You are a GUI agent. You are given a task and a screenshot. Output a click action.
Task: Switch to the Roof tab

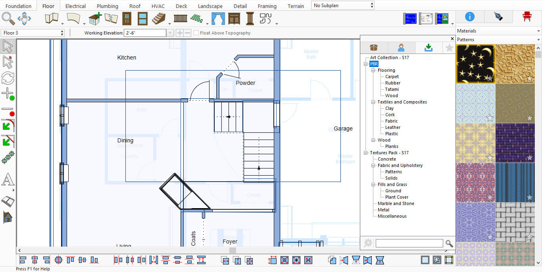tap(135, 6)
